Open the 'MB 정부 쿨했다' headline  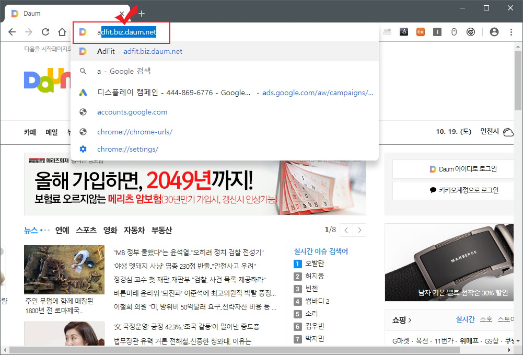click(189, 252)
